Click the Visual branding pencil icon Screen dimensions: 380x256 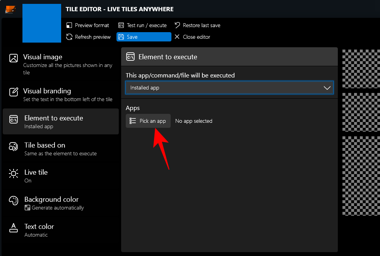14,92
